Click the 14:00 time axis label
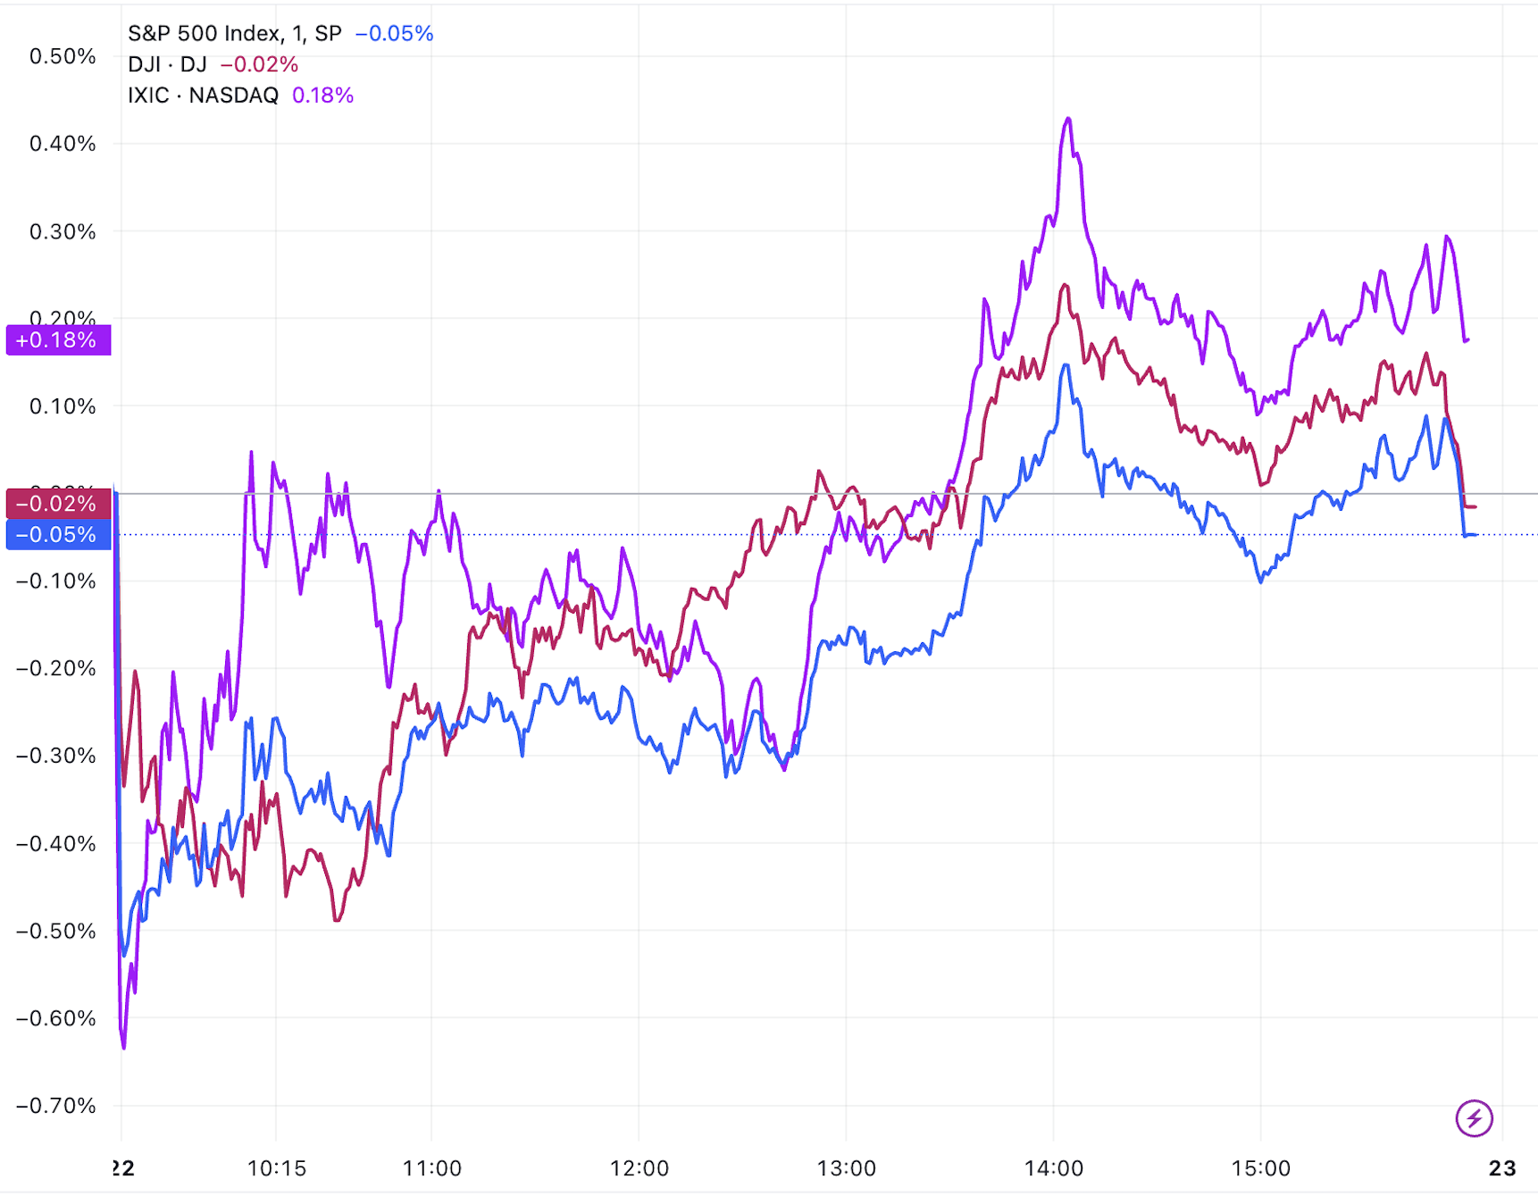Screen dimensions: 1538x1204 (1053, 1168)
